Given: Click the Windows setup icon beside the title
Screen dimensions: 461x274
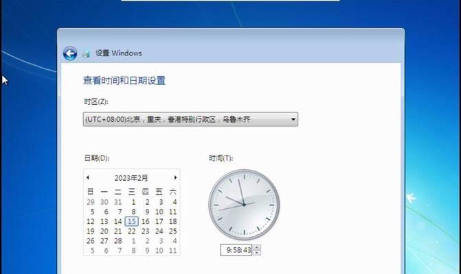Looking at the screenshot, I should (86, 54).
